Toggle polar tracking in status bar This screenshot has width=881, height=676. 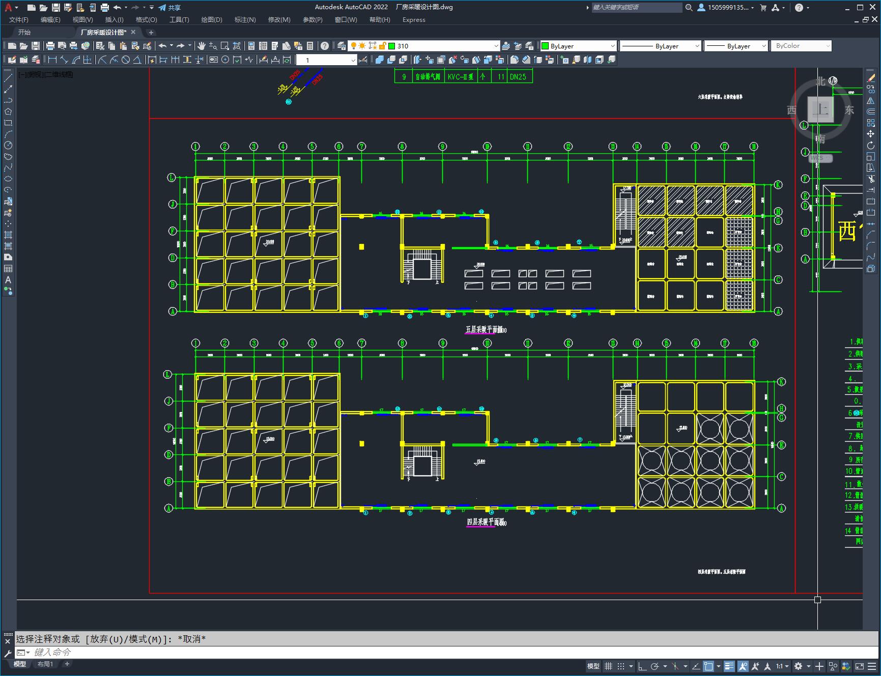pyautogui.click(x=655, y=666)
